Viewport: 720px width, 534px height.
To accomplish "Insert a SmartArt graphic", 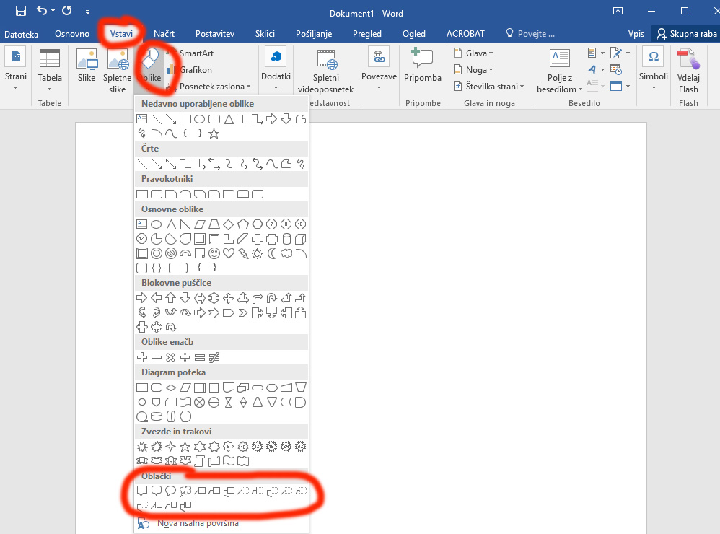I will [191, 53].
